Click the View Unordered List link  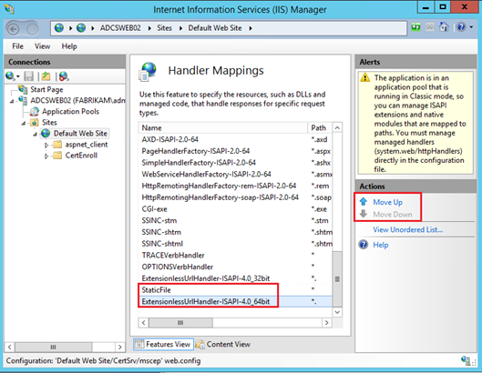pyautogui.click(x=407, y=229)
